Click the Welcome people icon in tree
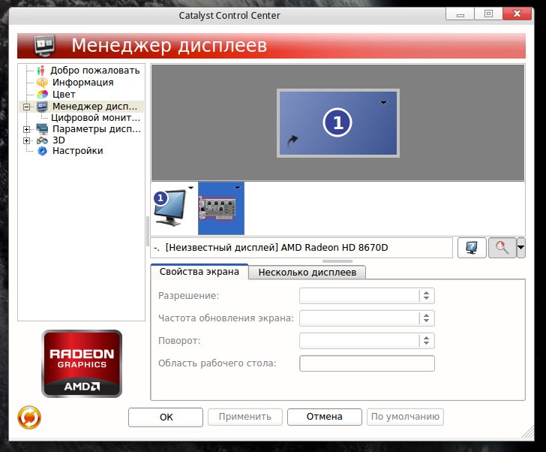546x452 pixels. (40, 71)
